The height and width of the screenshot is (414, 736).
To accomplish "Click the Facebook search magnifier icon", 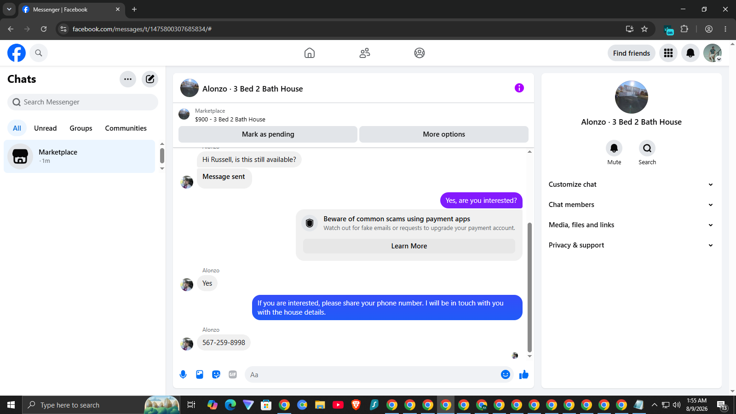I will 39,53.
